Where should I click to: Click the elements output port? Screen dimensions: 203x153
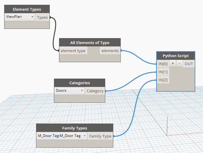click(110, 51)
